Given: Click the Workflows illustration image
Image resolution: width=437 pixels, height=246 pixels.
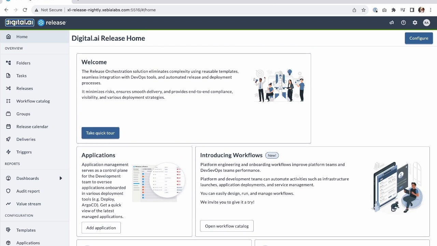Looking at the screenshot, I should (x=397, y=187).
